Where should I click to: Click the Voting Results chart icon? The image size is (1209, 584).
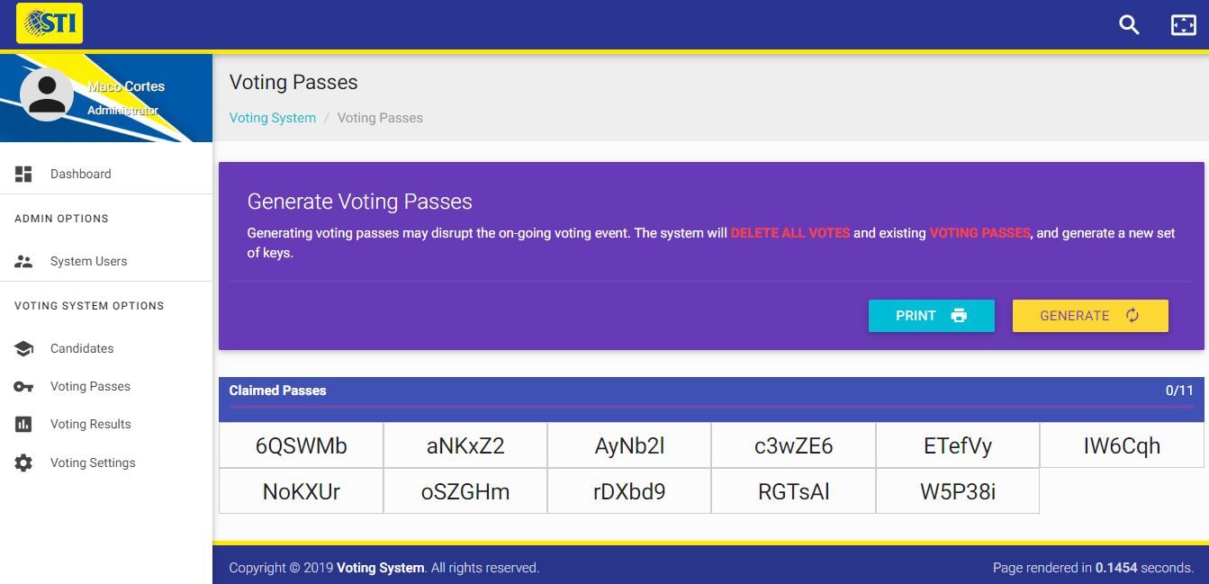[x=23, y=424]
